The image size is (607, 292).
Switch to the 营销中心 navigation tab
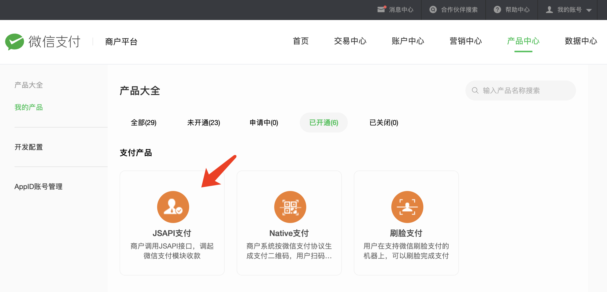(466, 41)
